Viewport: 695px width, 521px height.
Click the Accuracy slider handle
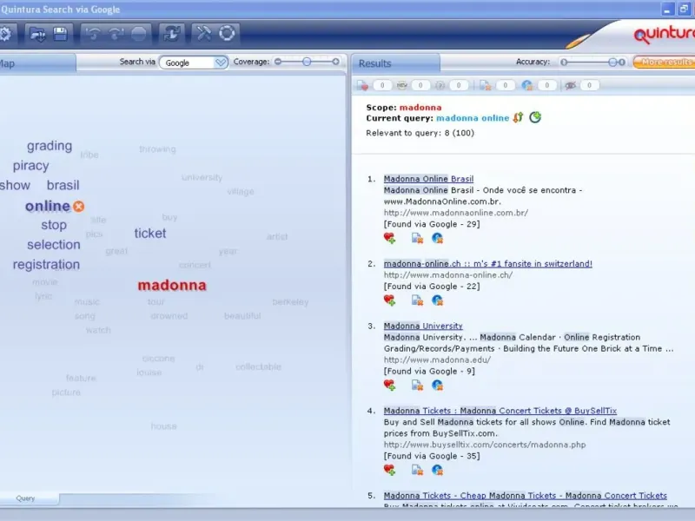(x=613, y=63)
